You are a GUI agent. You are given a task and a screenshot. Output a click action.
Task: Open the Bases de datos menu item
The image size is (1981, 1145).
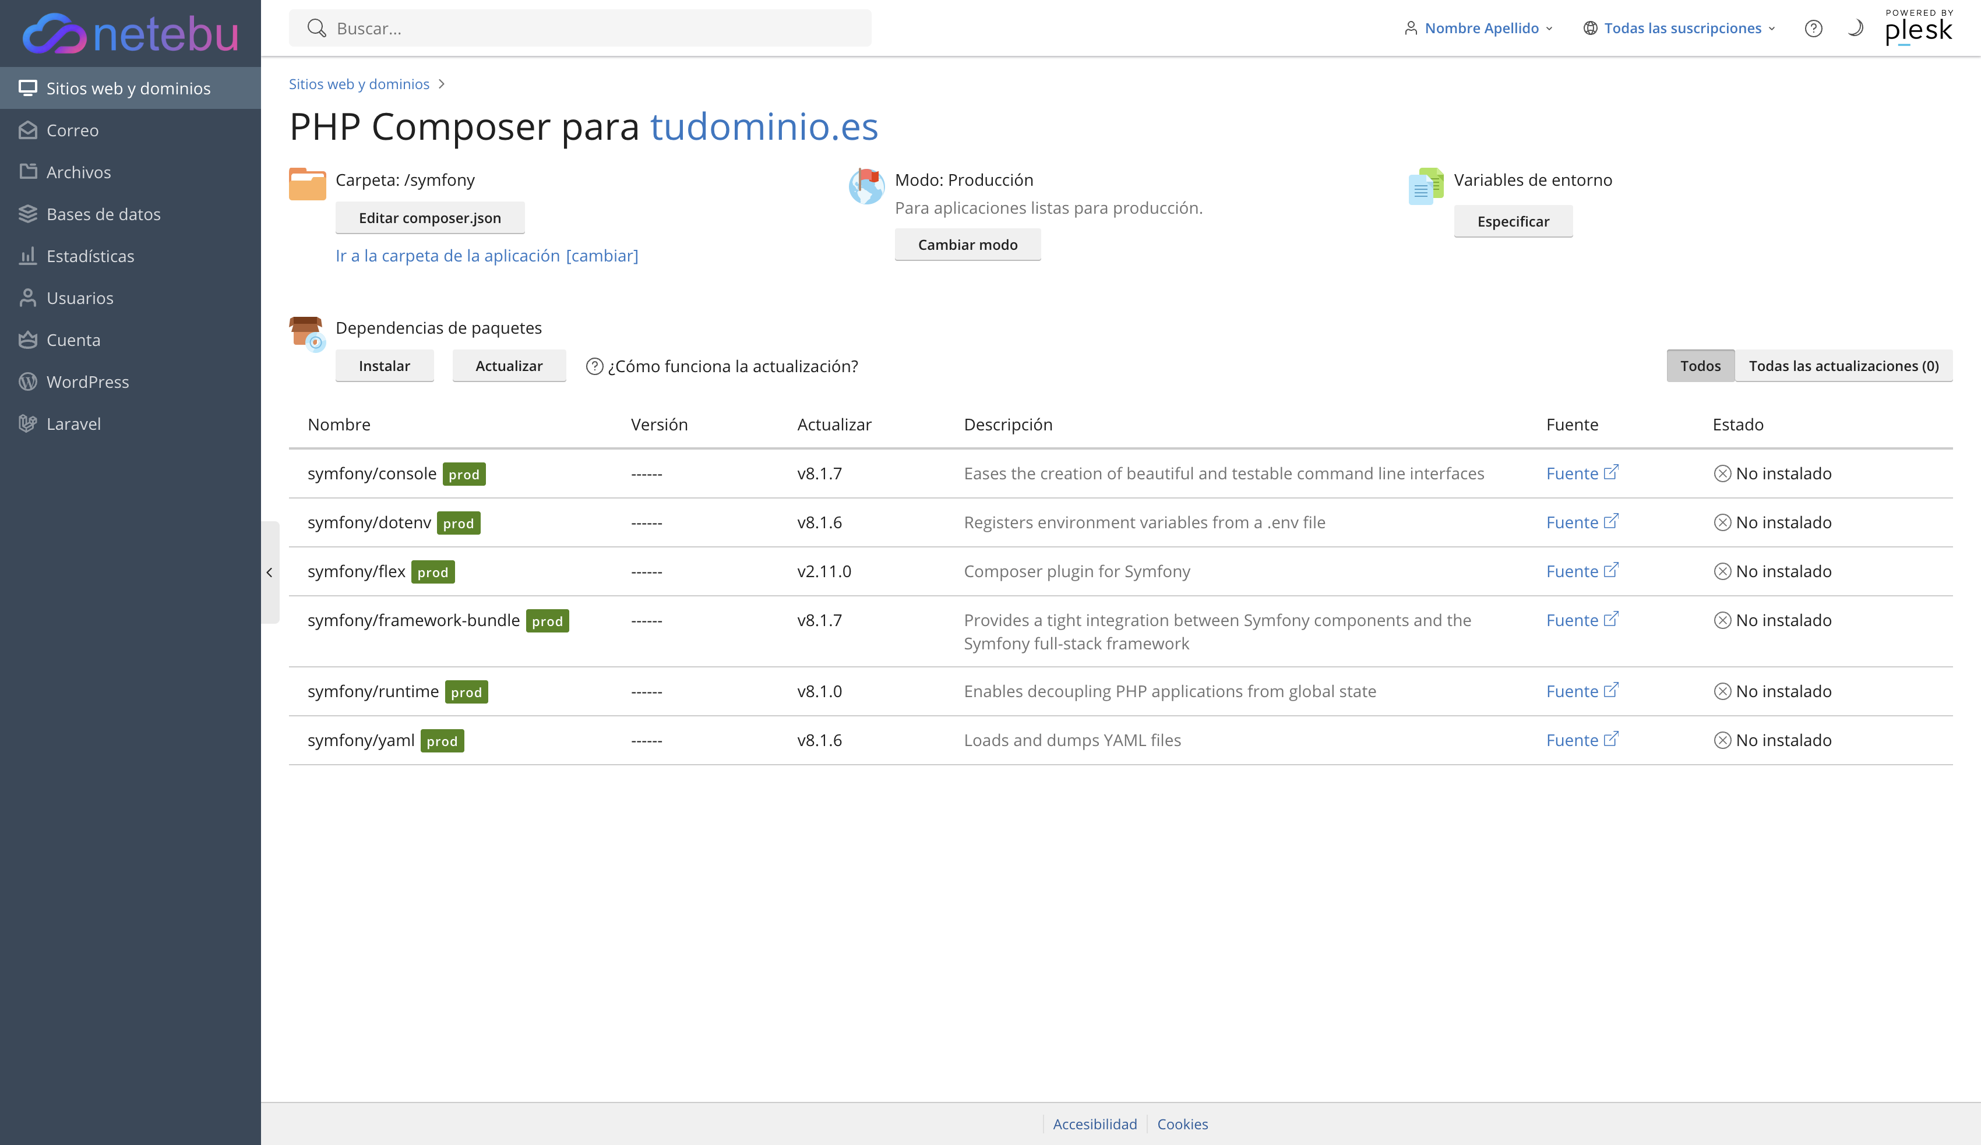[x=131, y=214]
